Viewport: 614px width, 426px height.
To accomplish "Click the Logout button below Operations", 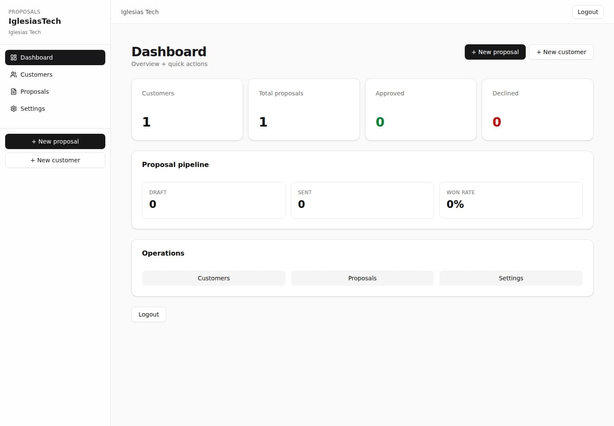I will (149, 314).
